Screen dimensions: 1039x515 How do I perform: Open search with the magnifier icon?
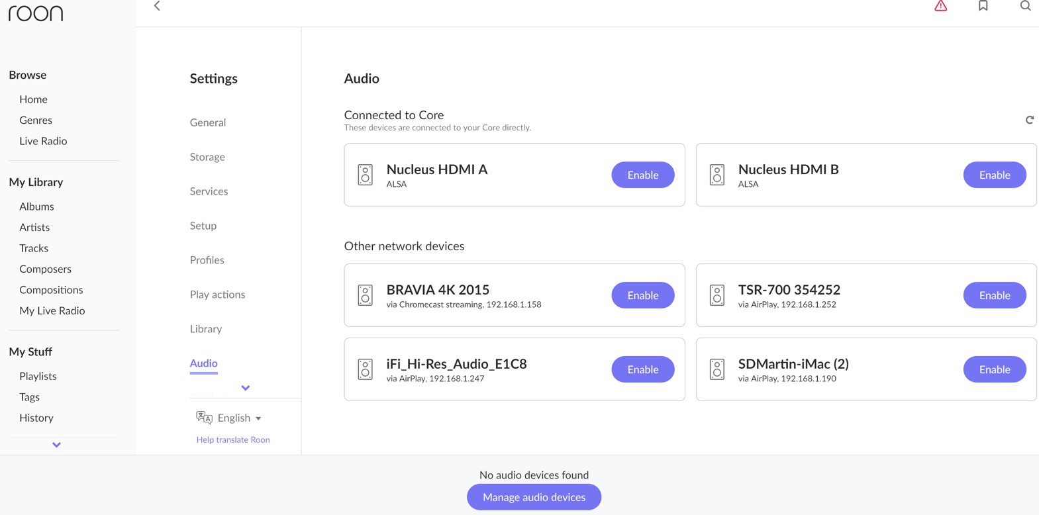(1025, 6)
